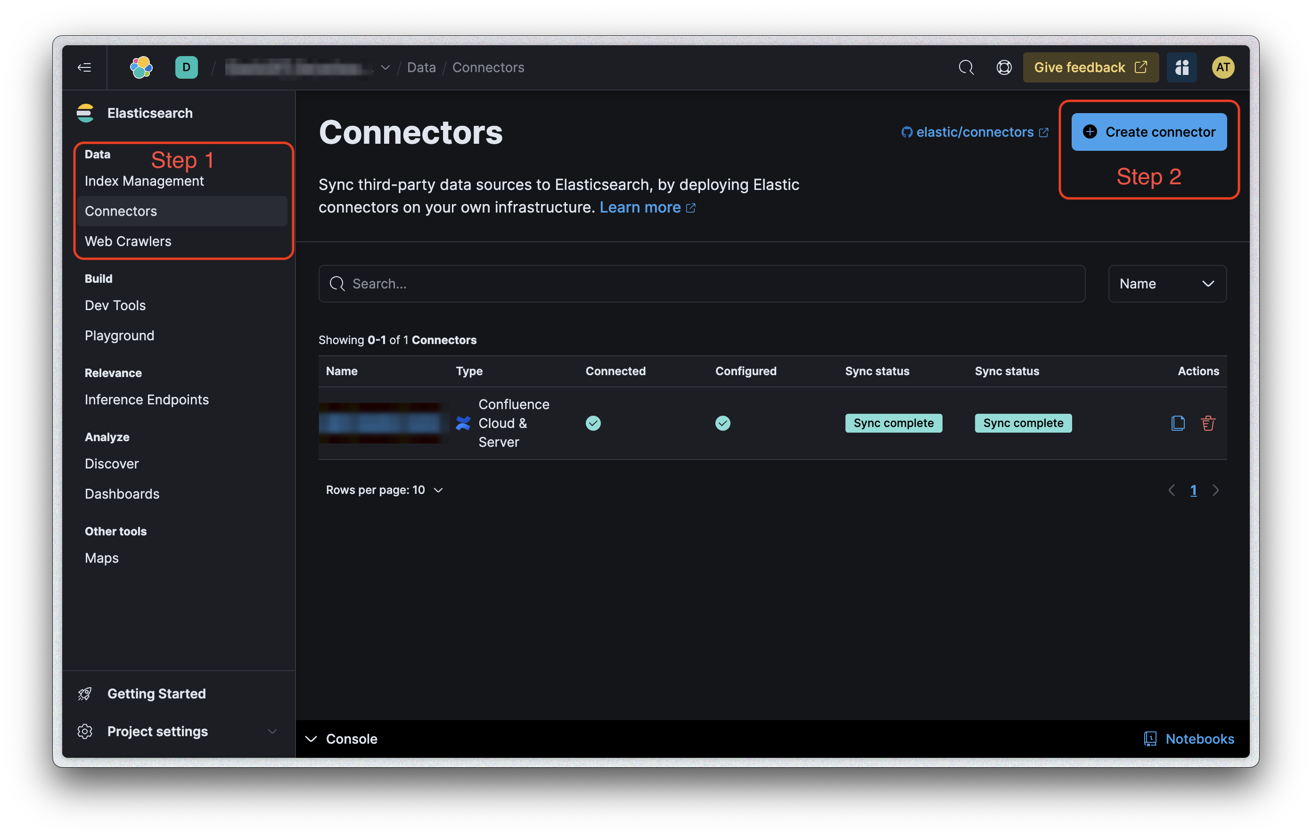Screen dimensions: 1312x837
Task: Open the AT user avatar menu
Action: (x=1222, y=67)
